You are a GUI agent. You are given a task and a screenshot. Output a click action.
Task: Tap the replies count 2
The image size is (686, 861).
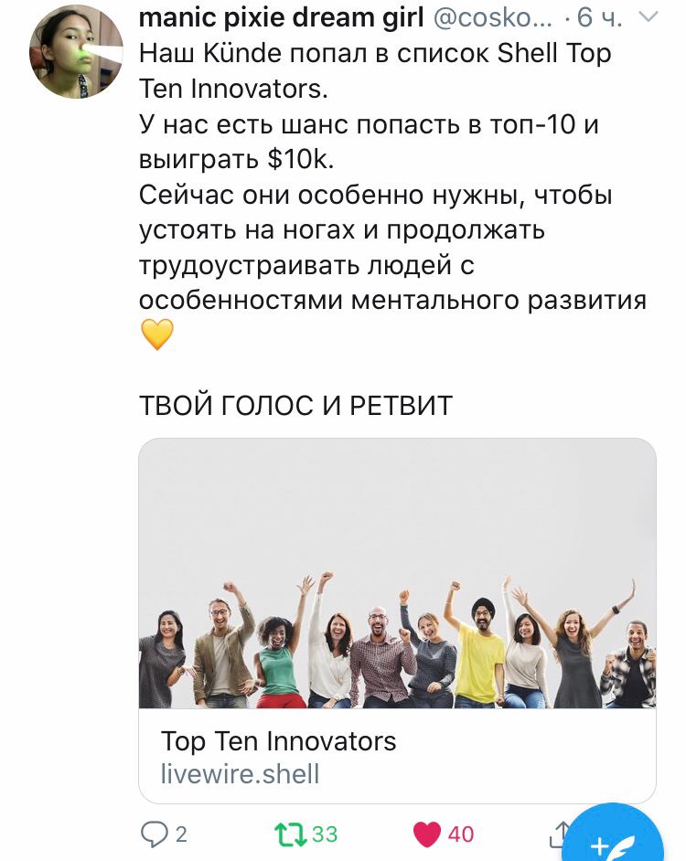tap(181, 834)
